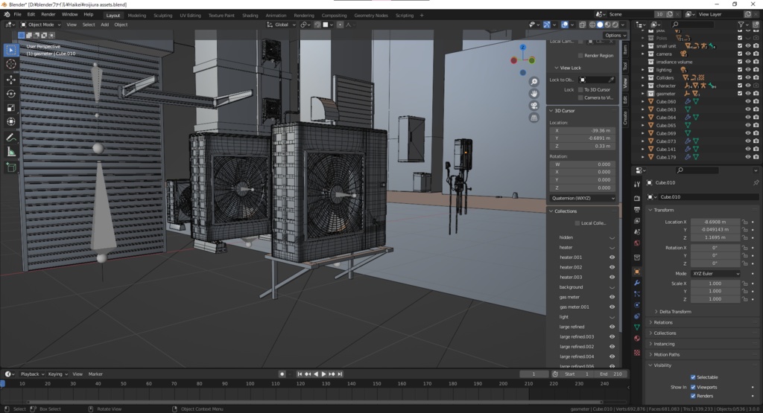Expand the Delta Transform section
Screen dimensions: 763x413
(x=675, y=312)
